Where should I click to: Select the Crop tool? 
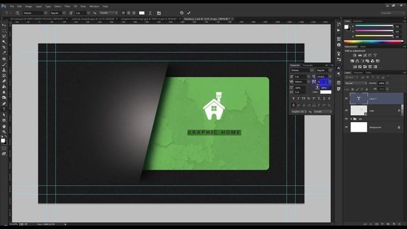click(x=4, y=47)
